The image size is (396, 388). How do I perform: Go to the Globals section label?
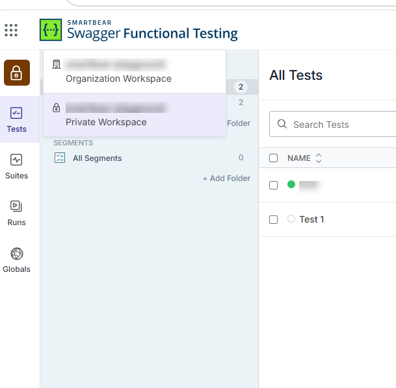click(17, 269)
